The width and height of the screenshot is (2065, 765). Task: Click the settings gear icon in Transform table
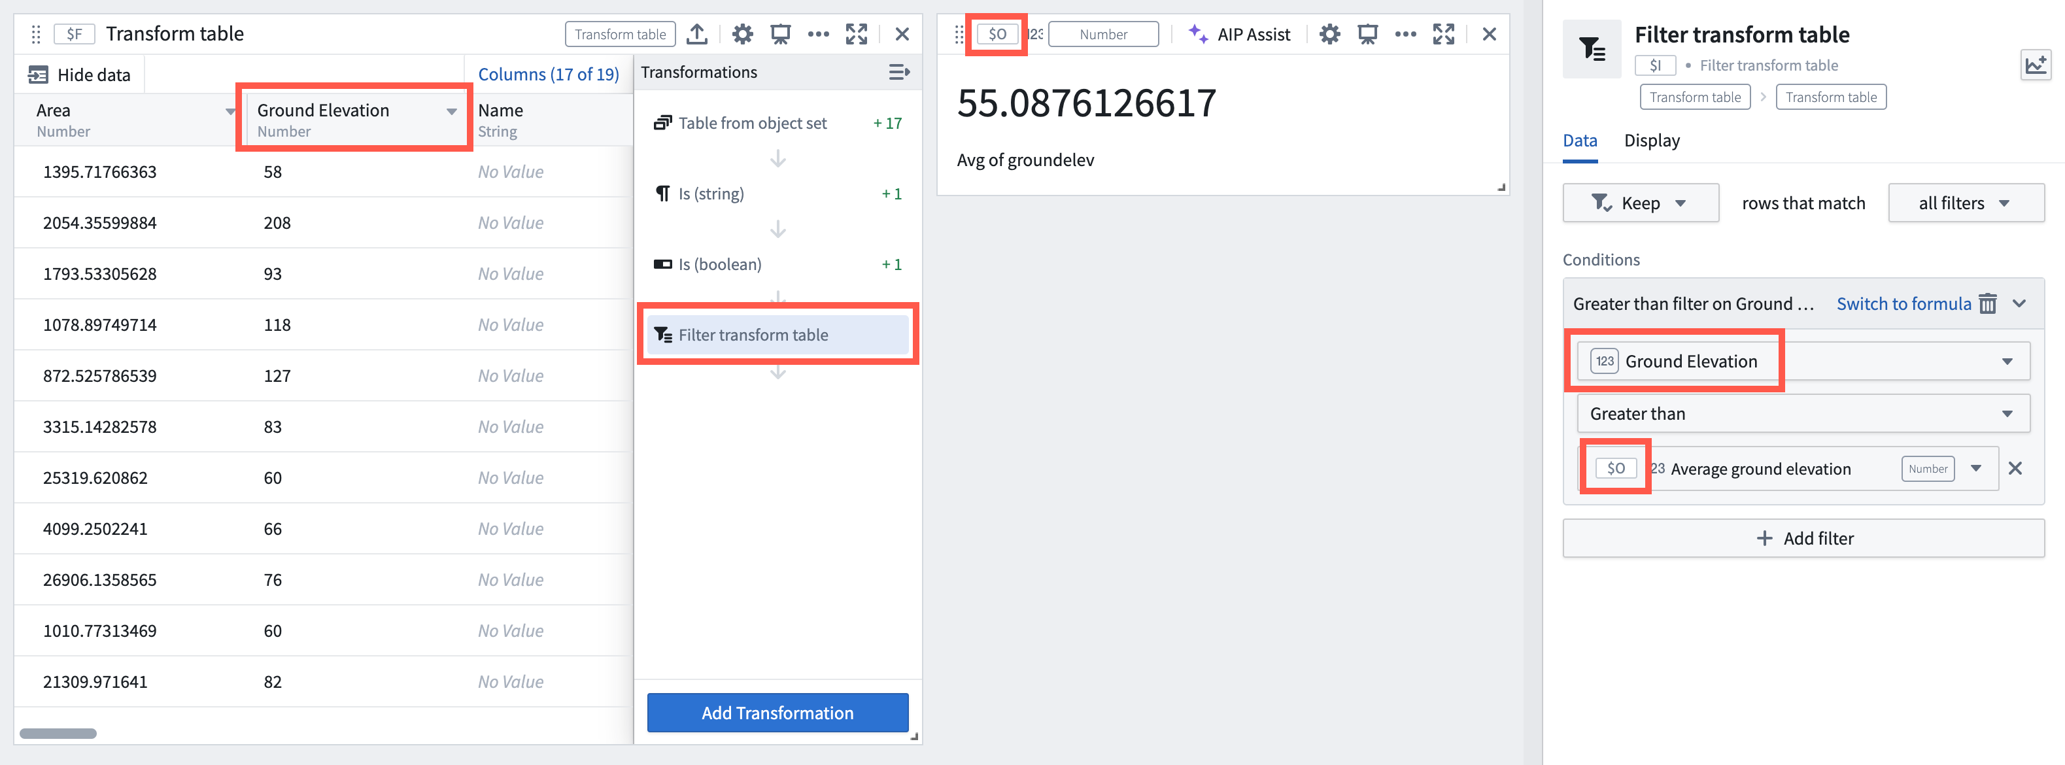click(747, 33)
